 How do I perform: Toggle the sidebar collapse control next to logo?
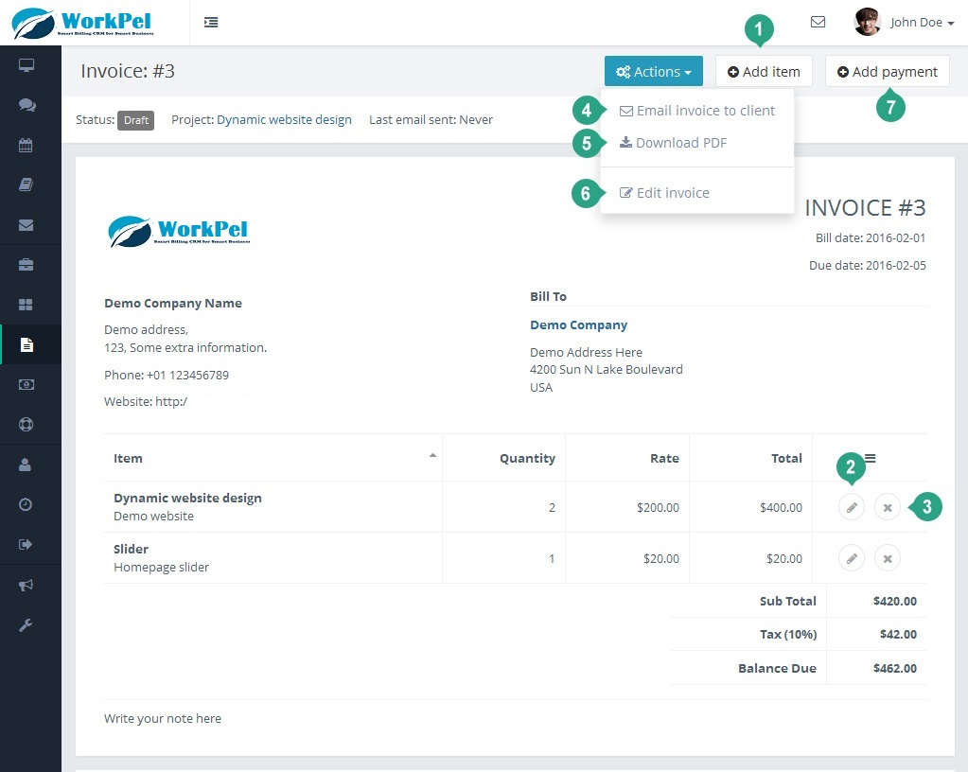210,22
